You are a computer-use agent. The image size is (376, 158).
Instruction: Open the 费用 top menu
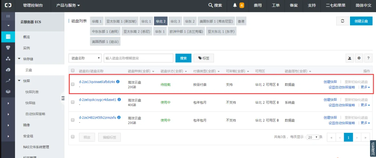pos(258,5)
